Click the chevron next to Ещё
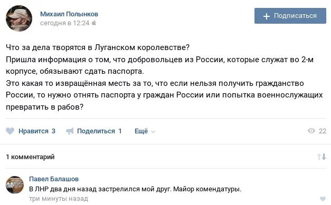Image resolution: width=331 pixels, height=205 pixels. 153,132
